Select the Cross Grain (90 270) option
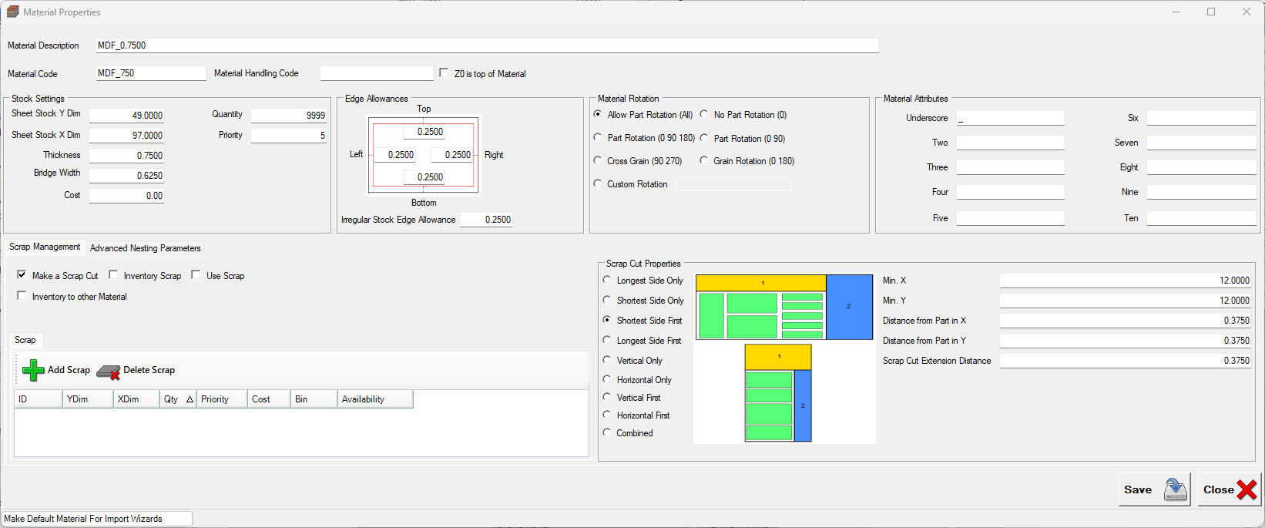Image resolution: width=1265 pixels, height=528 pixels. coord(598,160)
